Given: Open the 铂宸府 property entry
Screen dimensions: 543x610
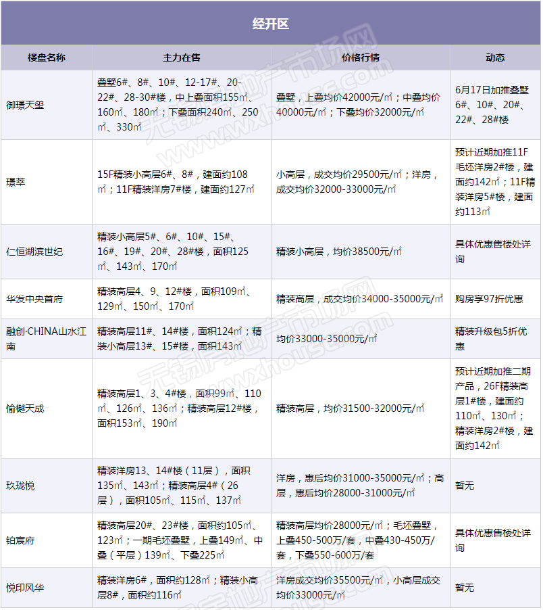Looking at the screenshot, I should pyautogui.click(x=21, y=540).
